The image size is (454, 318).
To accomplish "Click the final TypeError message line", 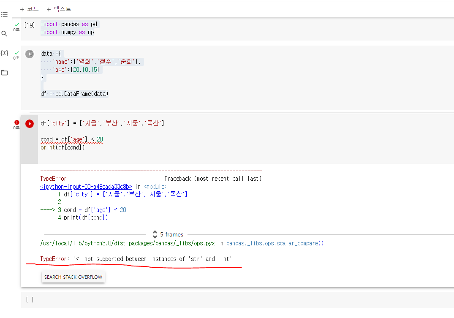I will (x=136, y=259).
